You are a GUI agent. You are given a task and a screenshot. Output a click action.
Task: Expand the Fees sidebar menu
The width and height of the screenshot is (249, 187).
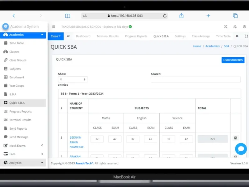point(23,154)
